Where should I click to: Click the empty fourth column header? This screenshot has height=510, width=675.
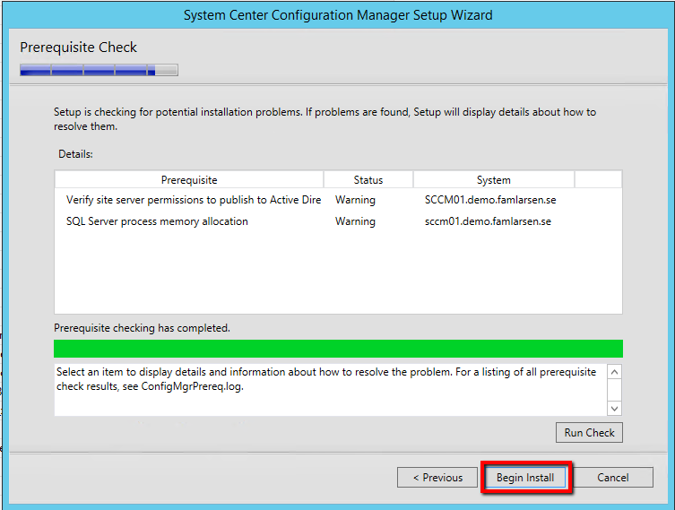point(597,180)
